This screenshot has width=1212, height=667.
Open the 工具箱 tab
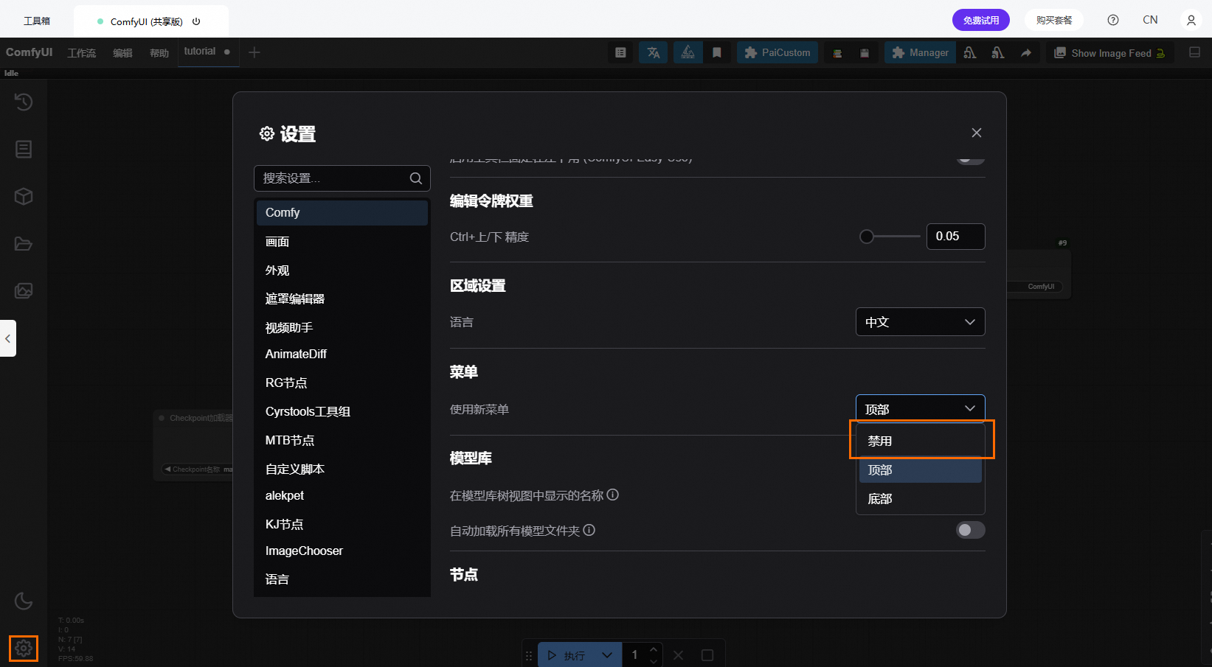(x=37, y=21)
